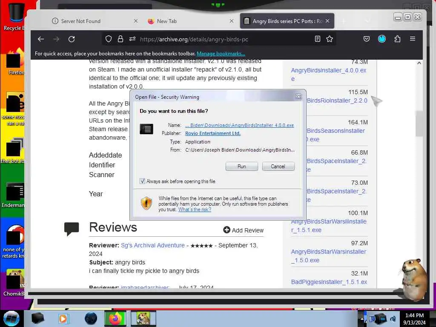Click the shield warning icon in dialog

point(146,203)
